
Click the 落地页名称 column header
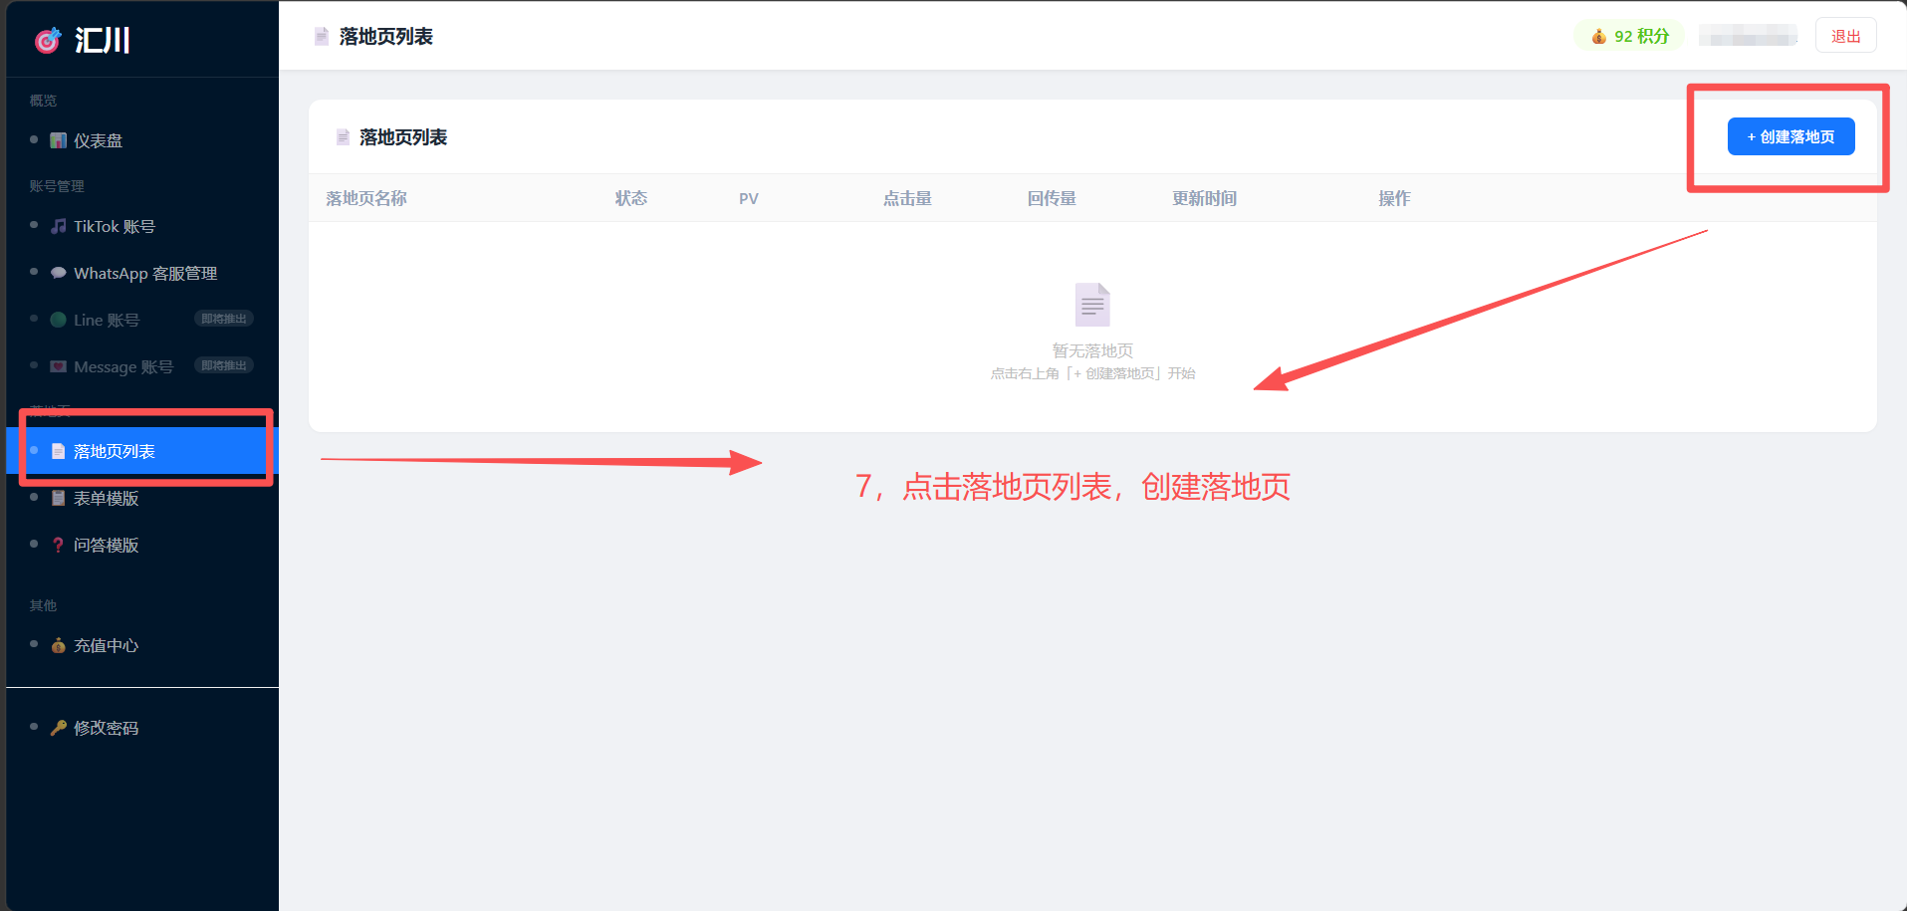coord(366,198)
